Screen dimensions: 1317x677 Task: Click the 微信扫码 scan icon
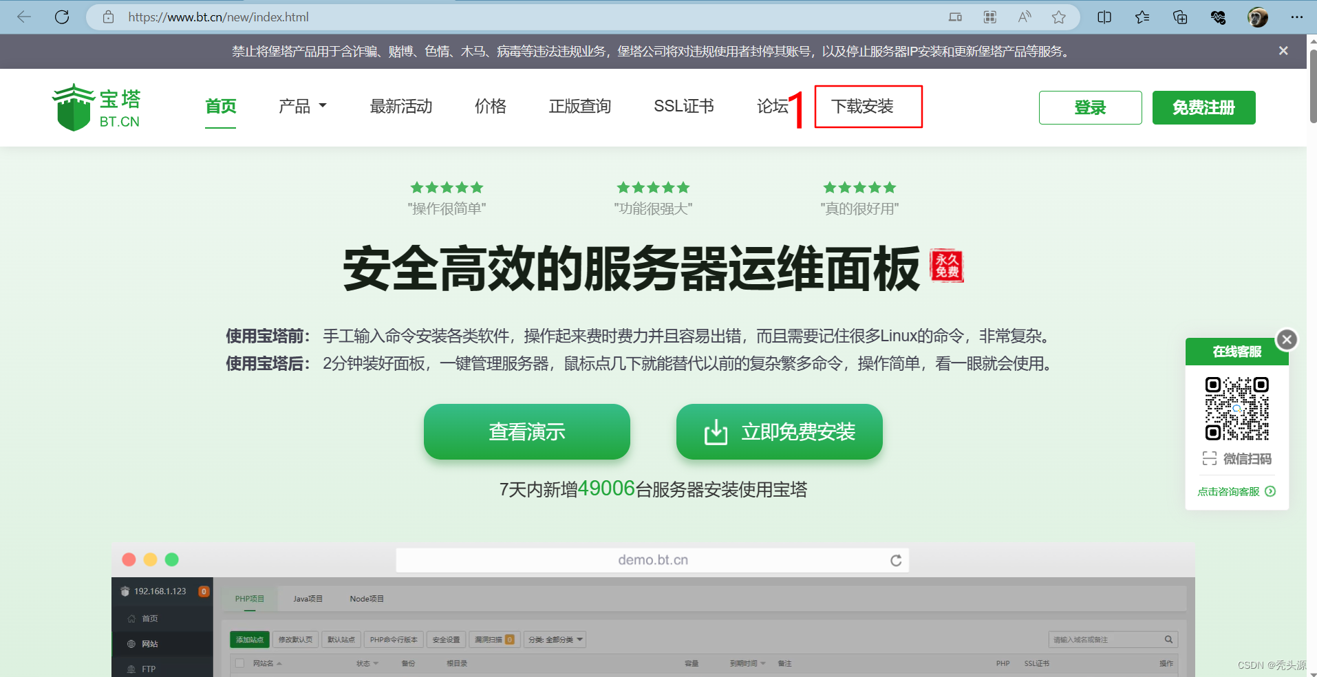coord(1210,459)
